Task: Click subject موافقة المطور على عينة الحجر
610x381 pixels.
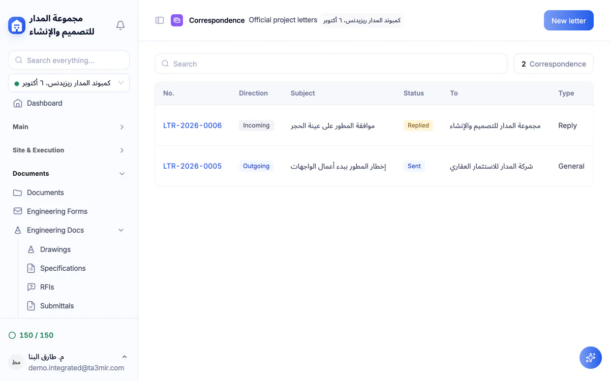Action: pyautogui.click(x=333, y=125)
